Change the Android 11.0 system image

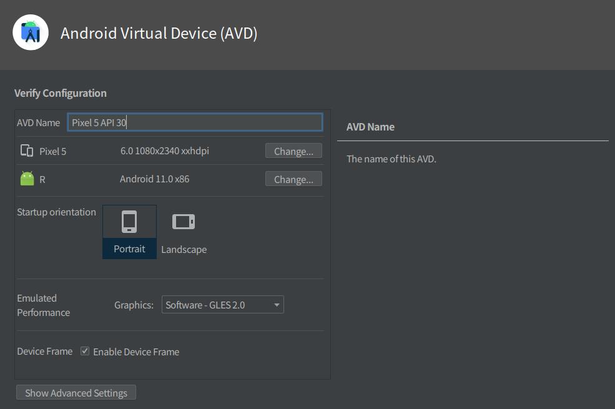click(293, 179)
